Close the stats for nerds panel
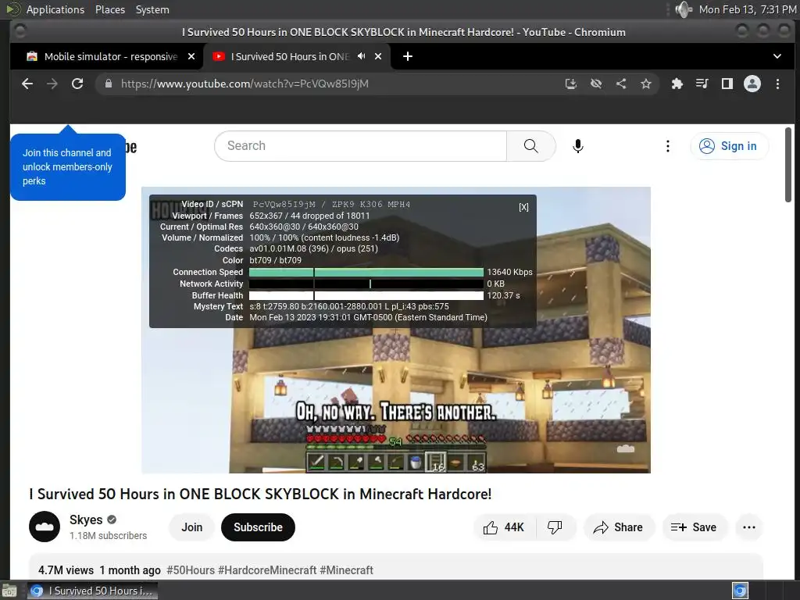The width and height of the screenshot is (800, 600). click(x=523, y=207)
